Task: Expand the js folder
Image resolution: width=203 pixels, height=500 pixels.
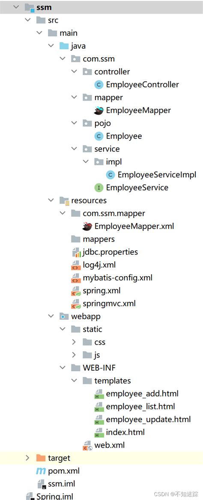Action: tap(74, 355)
